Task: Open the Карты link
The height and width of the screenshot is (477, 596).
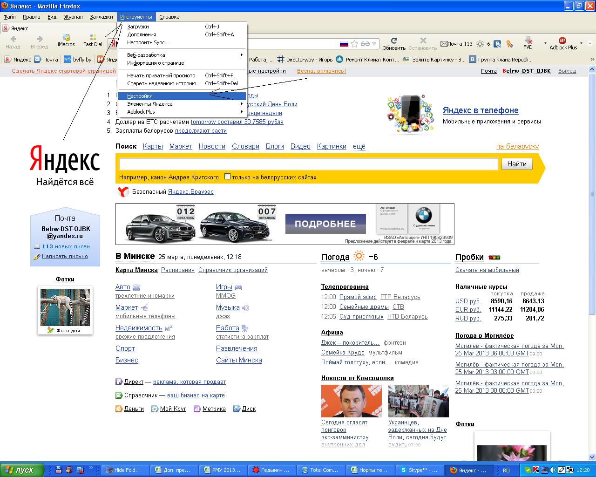Action: (153, 146)
